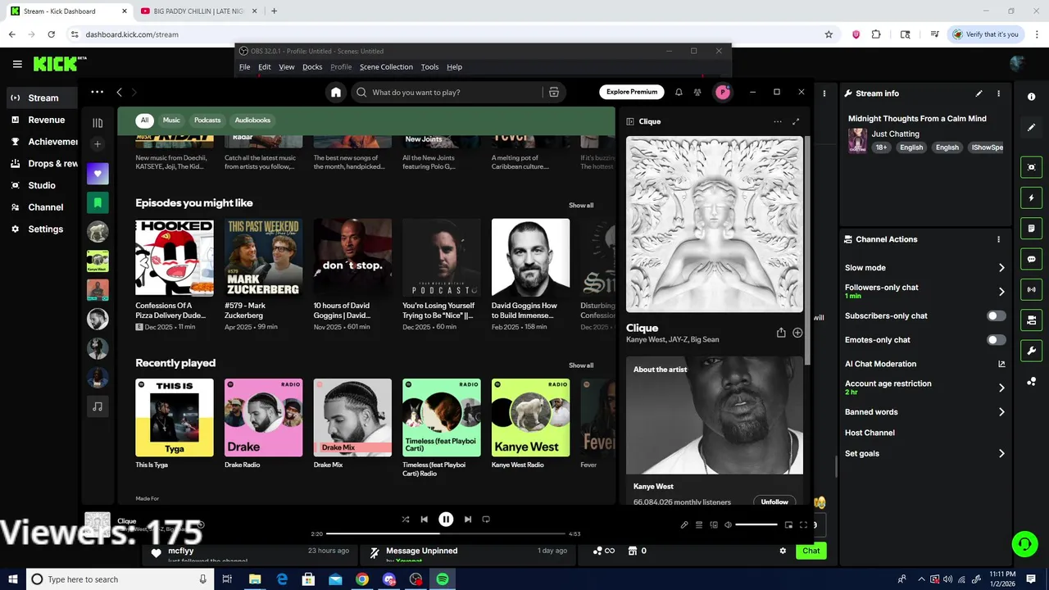Open This Is Tyga thumbnail
Screen dimensions: 1049x590
(x=175, y=417)
